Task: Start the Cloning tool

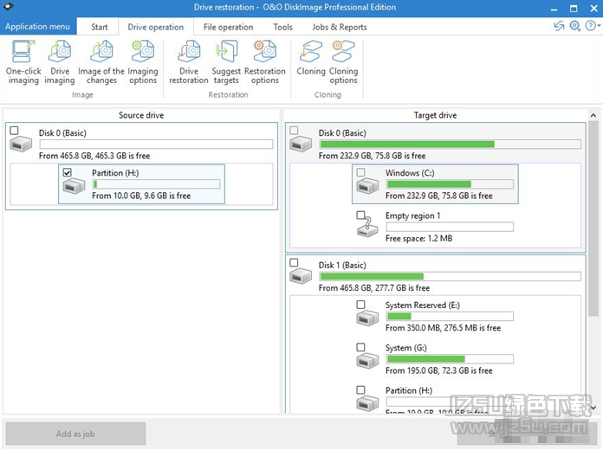Action: (x=311, y=57)
